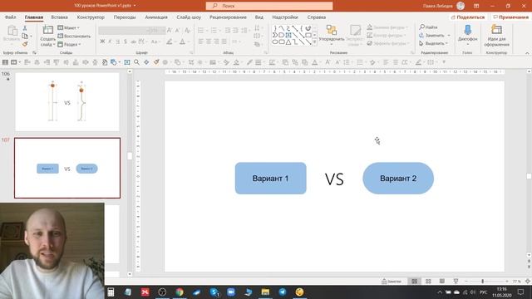Viewport: 532px width, 299px height.
Task: Select slide 106 thumbnail
Action: tap(67, 101)
